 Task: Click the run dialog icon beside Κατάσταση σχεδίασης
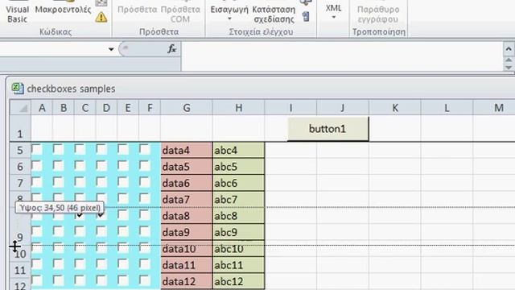click(306, 16)
